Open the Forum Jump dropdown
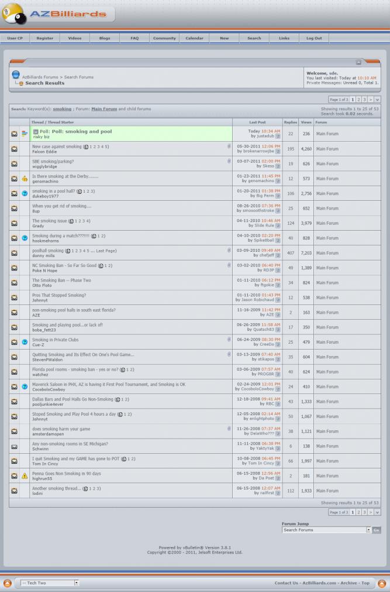 tap(368, 530)
